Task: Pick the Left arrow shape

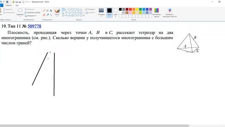Action: [78, 13]
